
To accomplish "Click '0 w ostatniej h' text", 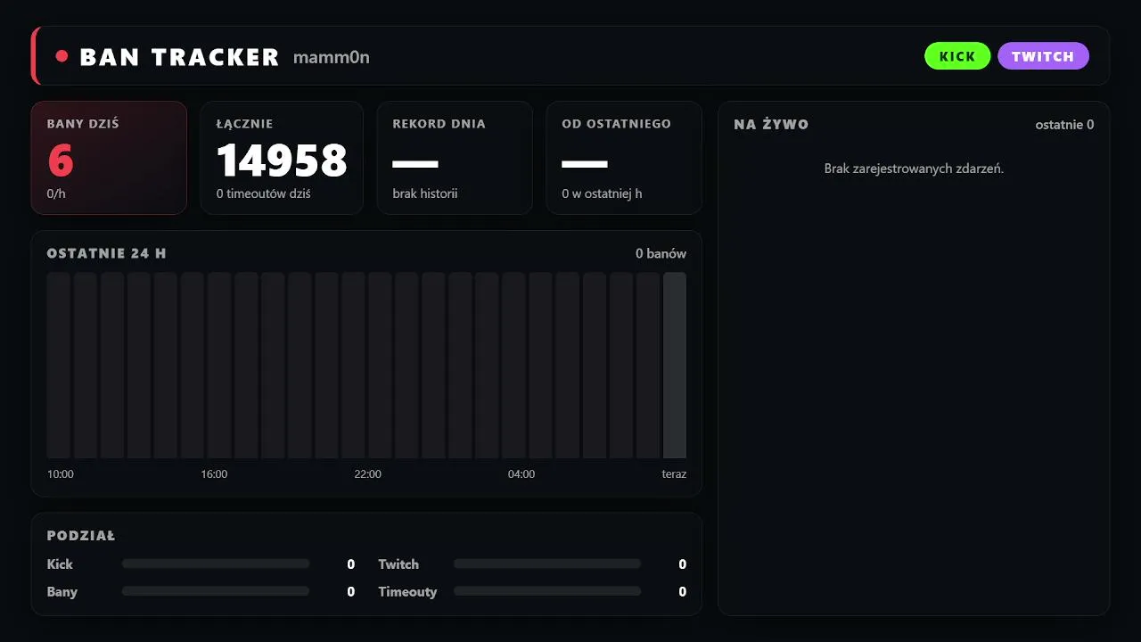I will click(x=602, y=193).
